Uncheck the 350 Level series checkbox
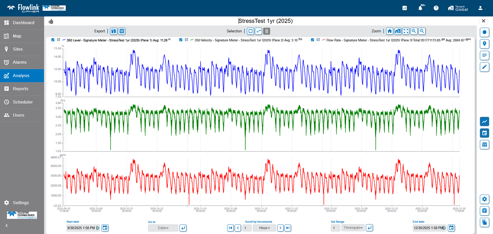 (x=53, y=40)
